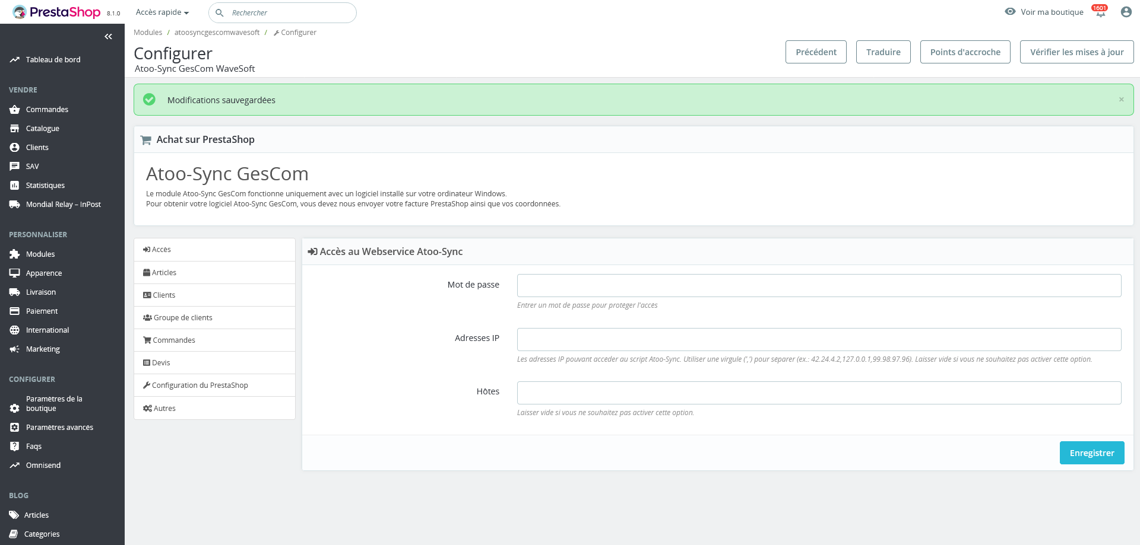1140x545 pixels.
Task: Click the Points d'accroche button
Action: coord(965,52)
